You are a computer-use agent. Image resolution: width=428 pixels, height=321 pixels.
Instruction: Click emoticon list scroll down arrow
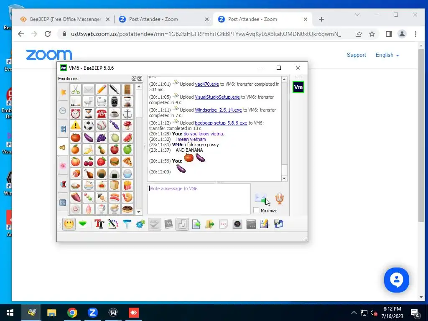pos(139,212)
